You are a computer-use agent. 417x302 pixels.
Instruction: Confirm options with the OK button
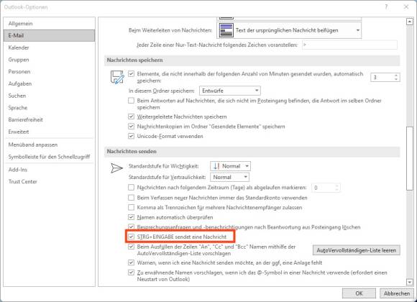(x=359, y=293)
